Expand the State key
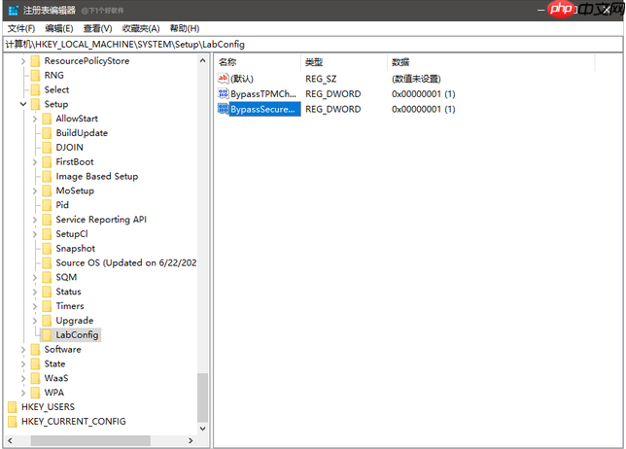The height and width of the screenshot is (449, 626). pos(23,364)
